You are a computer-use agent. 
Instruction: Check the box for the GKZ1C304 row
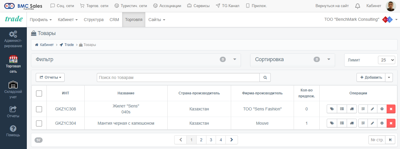point(39,123)
